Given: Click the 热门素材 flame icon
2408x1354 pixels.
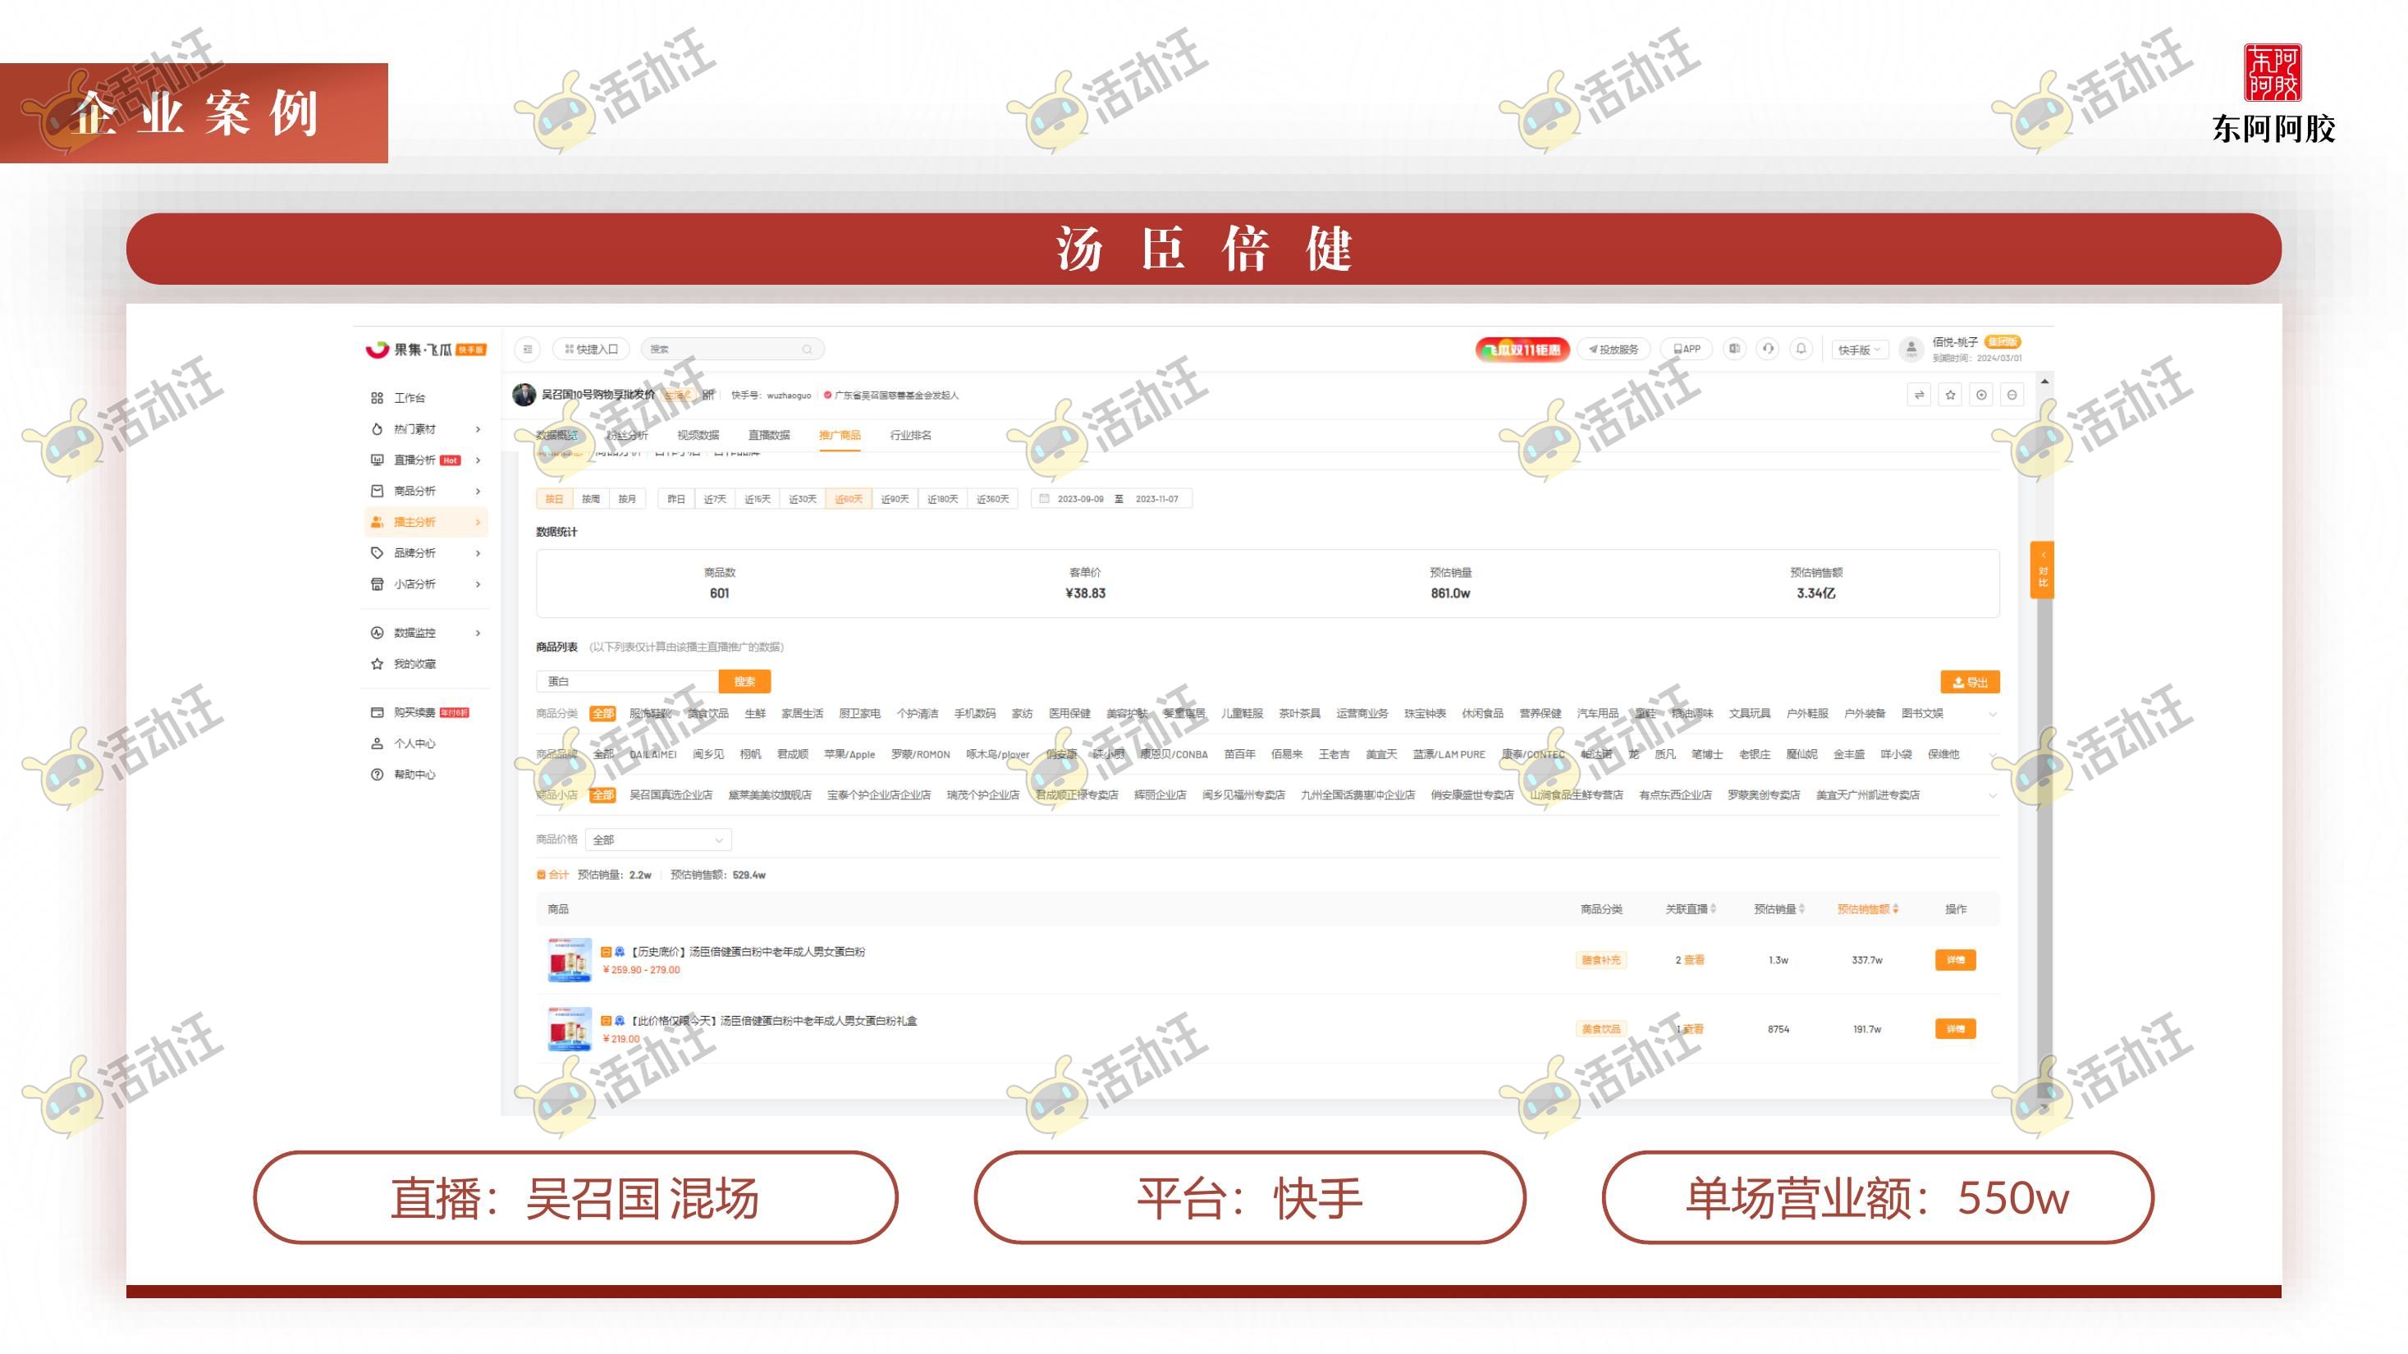Looking at the screenshot, I should [x=377, y=429].
